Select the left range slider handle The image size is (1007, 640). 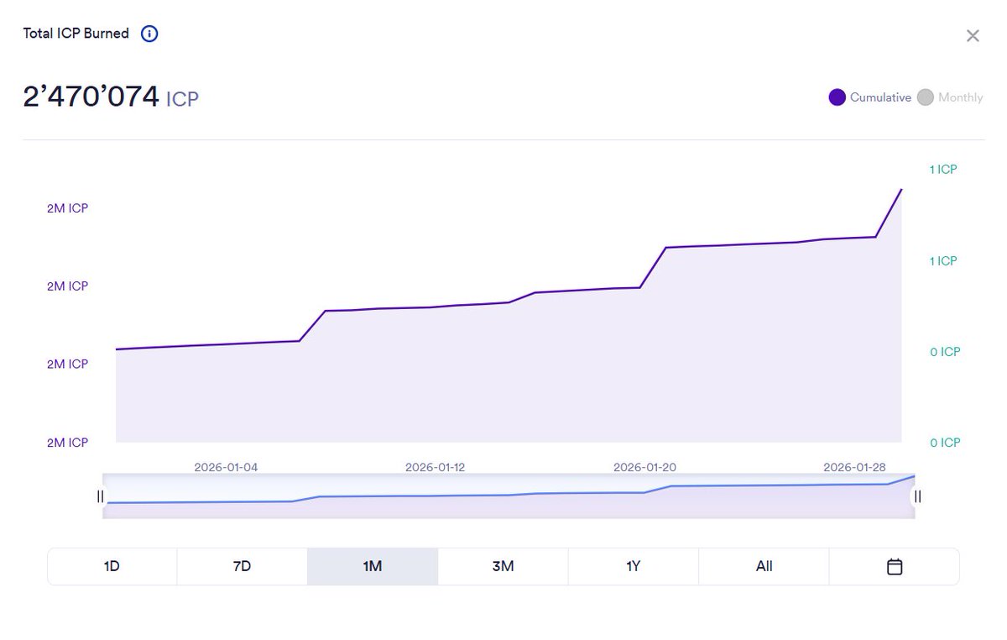point(100,496)
